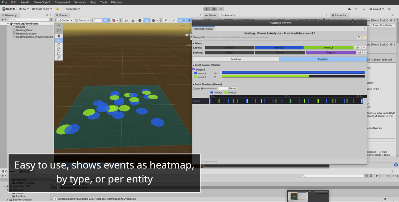The image size is (399, 202).
Task: Select the wireframe draw mode sphere
Action: (x=126, y=20)
